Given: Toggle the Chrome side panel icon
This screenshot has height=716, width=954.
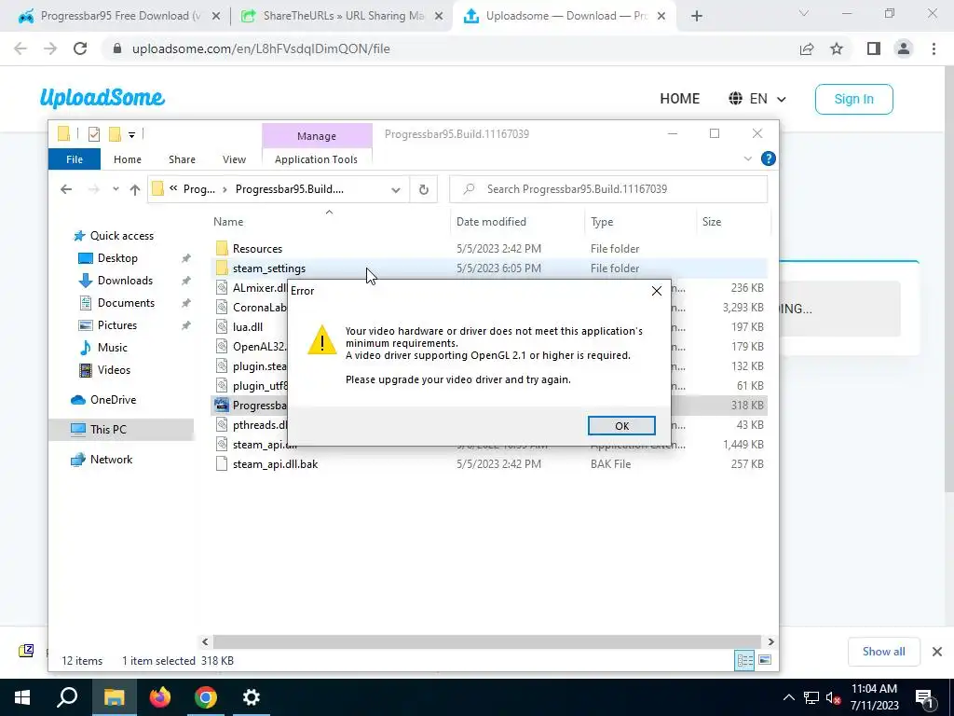Looking at the screenshot, I should pos(874,48).
